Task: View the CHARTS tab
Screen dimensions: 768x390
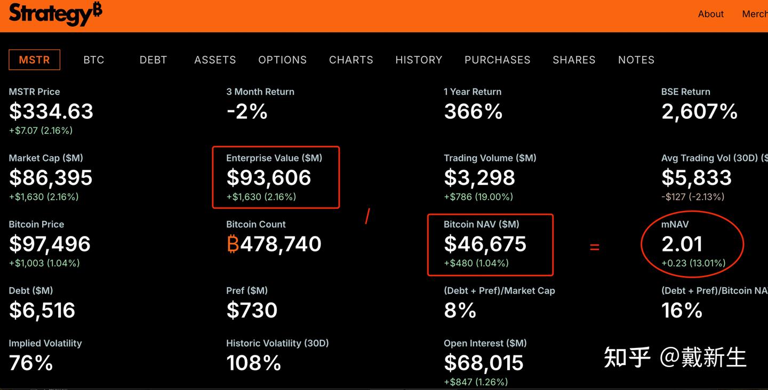Action: pos(351,60)
